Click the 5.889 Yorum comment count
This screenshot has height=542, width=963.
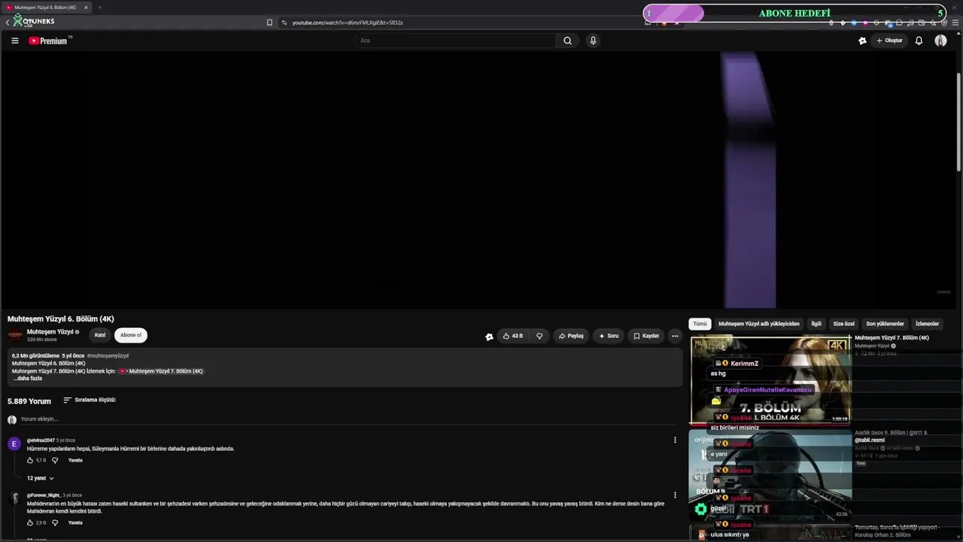pyautogui.click(x=29, y=401)
